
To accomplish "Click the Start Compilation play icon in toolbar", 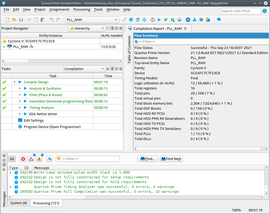I will click(159, 20).
